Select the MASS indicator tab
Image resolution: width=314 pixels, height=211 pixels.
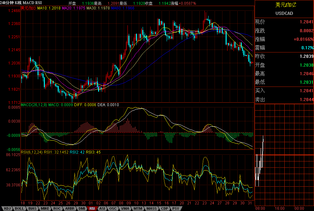point(151,208)
